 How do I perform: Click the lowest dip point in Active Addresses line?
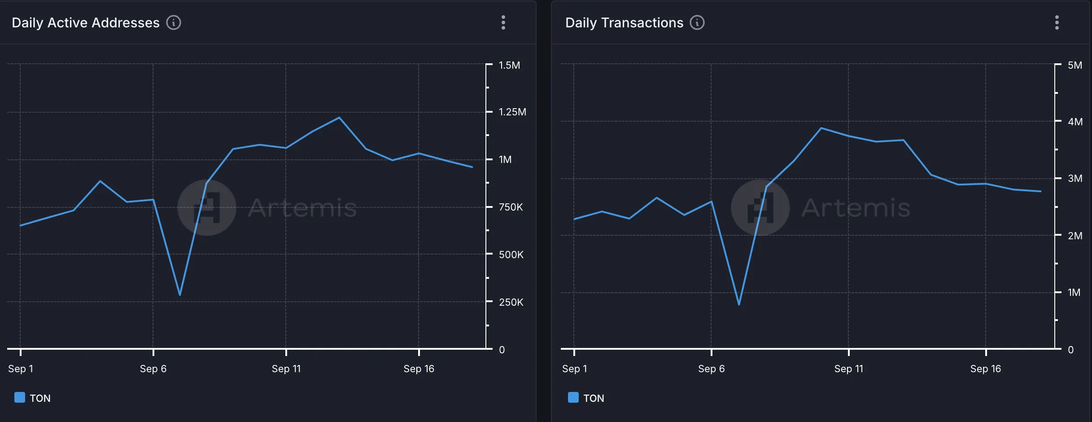180,295
